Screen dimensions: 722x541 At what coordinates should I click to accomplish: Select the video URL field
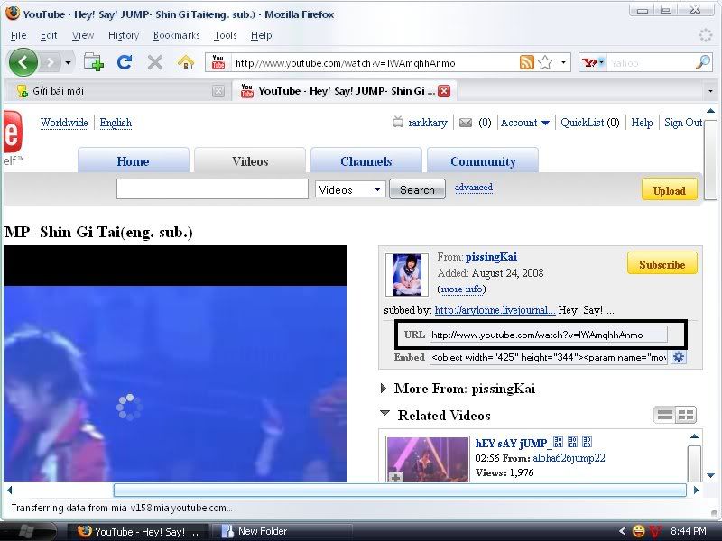pyautogui.click(x=549, y=335)
